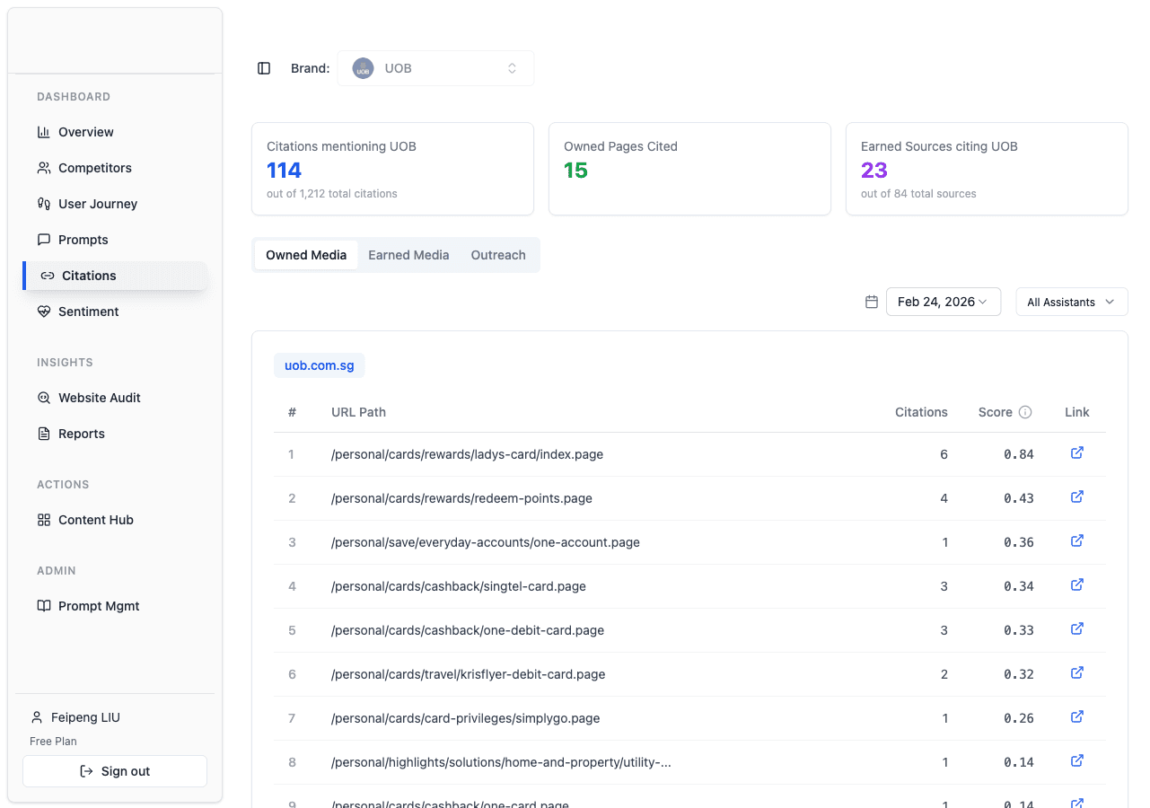Select the Overview dashboard icon

coord(45,132)
